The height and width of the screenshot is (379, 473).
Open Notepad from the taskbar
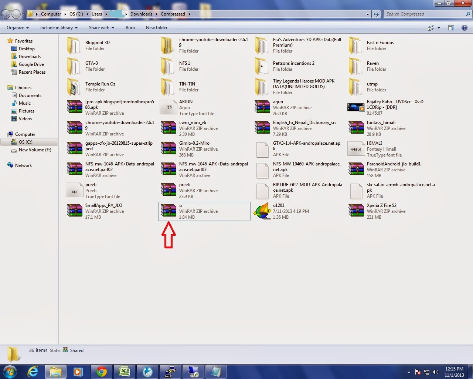click(216, 371)
